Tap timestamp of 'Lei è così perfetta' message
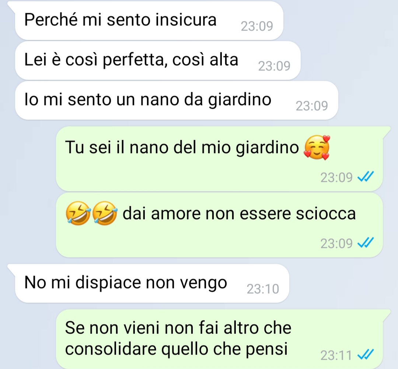The width and height of the screenshot is (398, 369). click(x=274, y=66)
